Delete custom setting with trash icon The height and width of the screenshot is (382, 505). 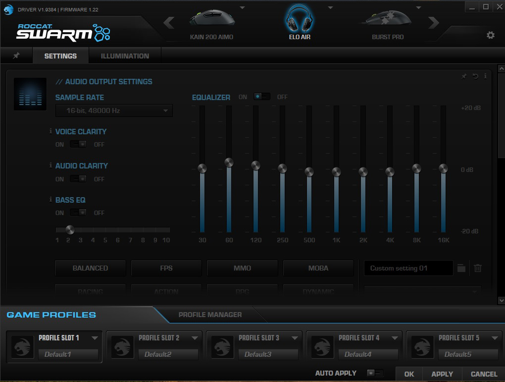click(478, 268)
